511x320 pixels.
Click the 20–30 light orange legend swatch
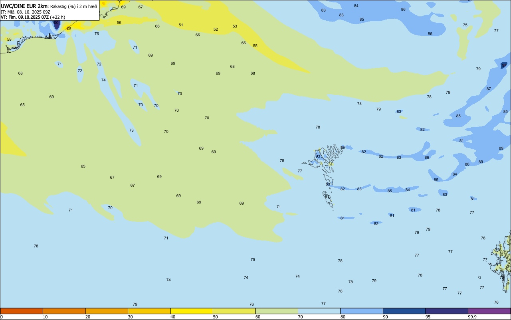pos(107,311)
